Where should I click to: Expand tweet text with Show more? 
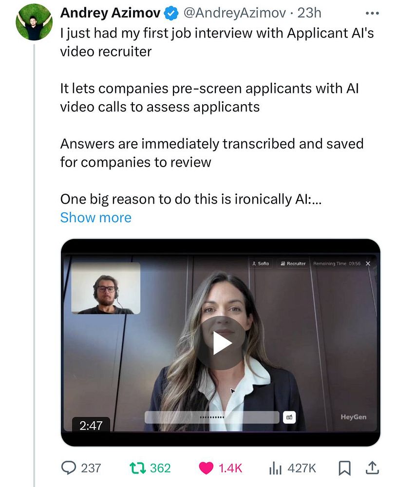95,217
